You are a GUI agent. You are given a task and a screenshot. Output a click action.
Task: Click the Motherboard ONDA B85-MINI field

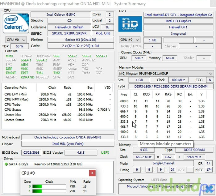(68, 137)
